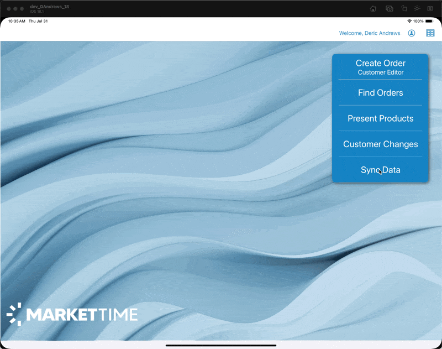The image size is (442, 349).
Task: Rotate the simulator device icon
Action: tap(404, 8)
